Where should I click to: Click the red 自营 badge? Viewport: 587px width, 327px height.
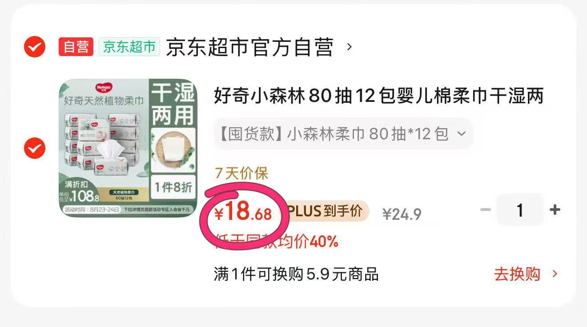[x=76, y=47]
